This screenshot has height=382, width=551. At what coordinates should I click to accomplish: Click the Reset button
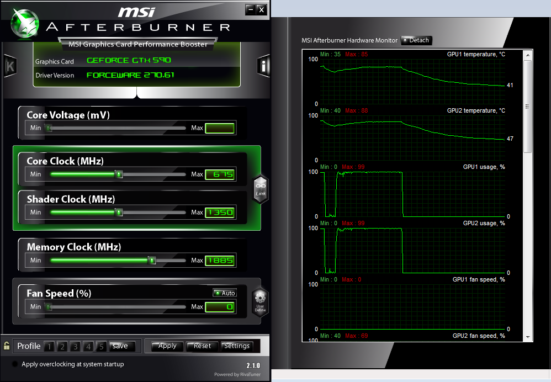click(202, 346)
